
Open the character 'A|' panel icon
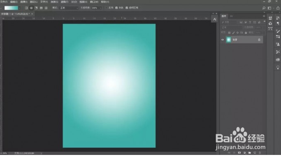[x=214, y=19]
